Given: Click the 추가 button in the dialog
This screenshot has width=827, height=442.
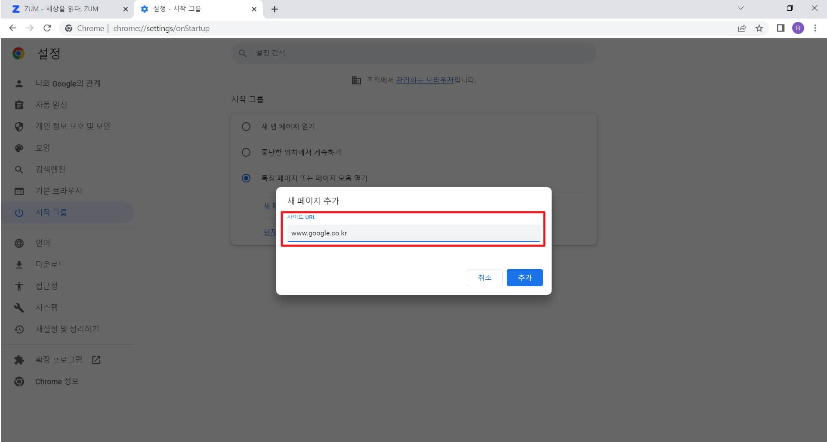Looking at the screenshot, I should 524,278.
